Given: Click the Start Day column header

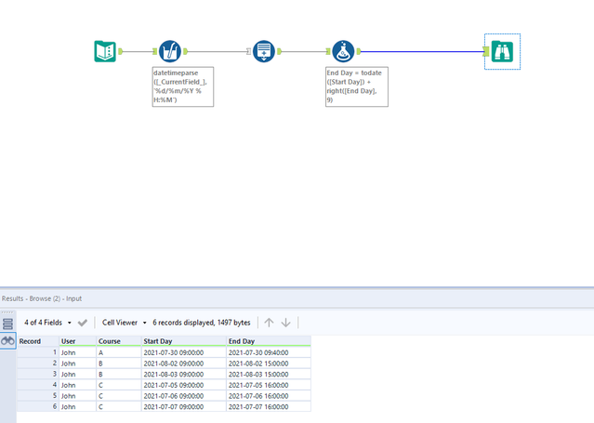Looking at the screenshot, I should tap(184, 341).
